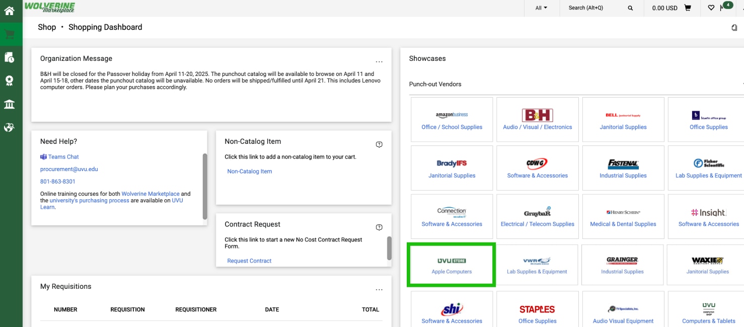Click the Need Help panel scrollbar

(205, 186)
